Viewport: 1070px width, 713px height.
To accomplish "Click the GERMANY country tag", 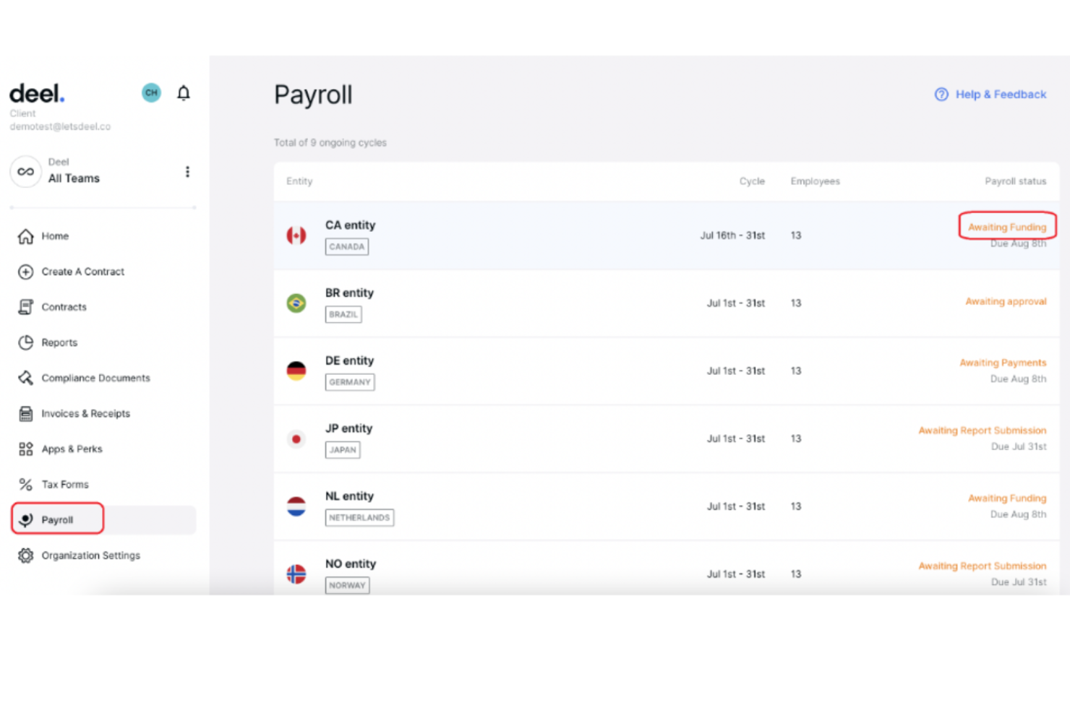I will (x=350, y=382).
